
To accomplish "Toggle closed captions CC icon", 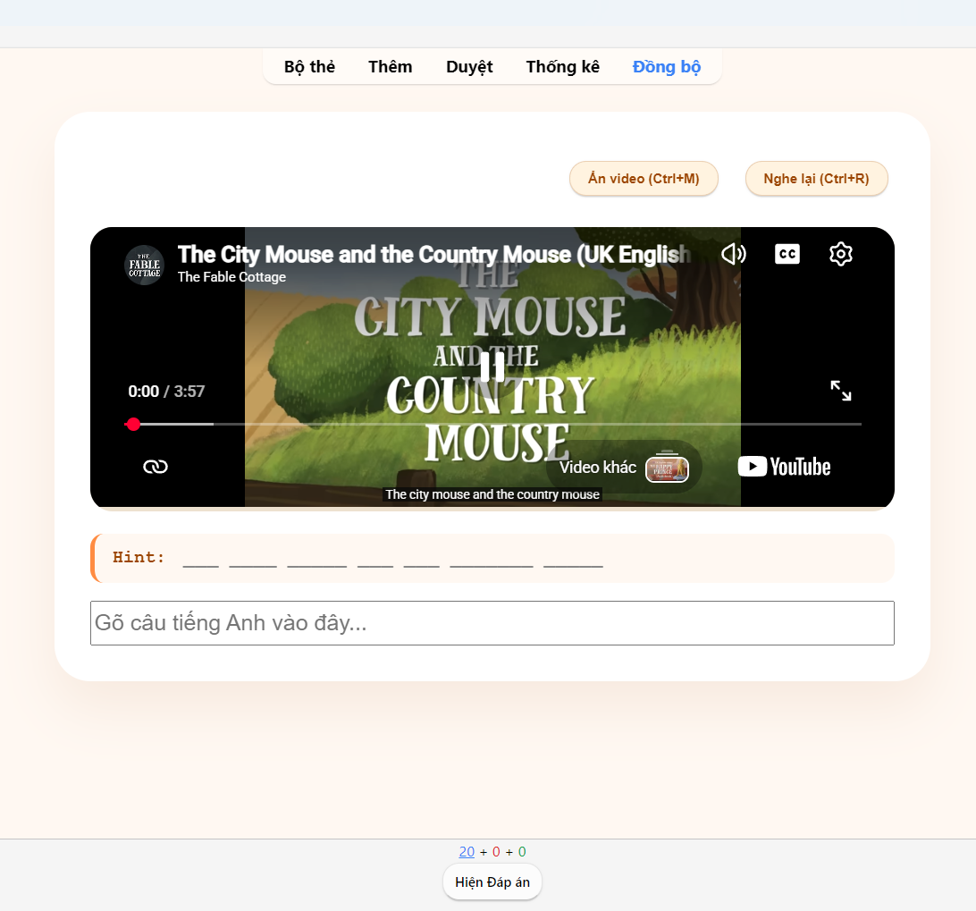I will 787,254.
